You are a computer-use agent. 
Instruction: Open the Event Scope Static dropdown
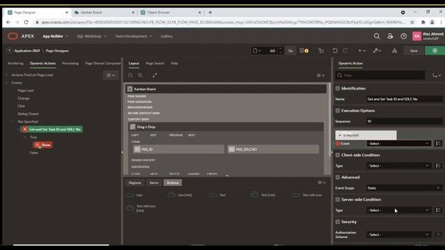click(404, 188)
